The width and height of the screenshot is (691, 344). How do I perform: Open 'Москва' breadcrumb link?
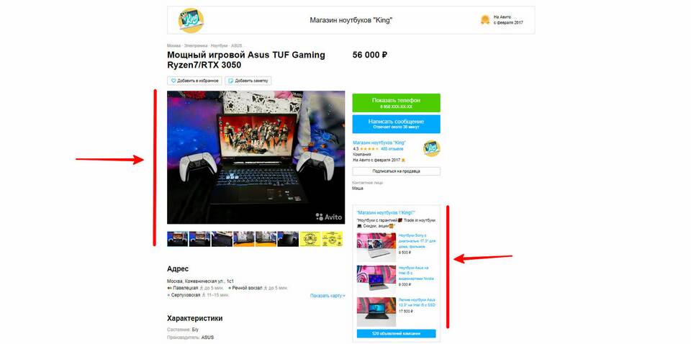coord(173,45)
